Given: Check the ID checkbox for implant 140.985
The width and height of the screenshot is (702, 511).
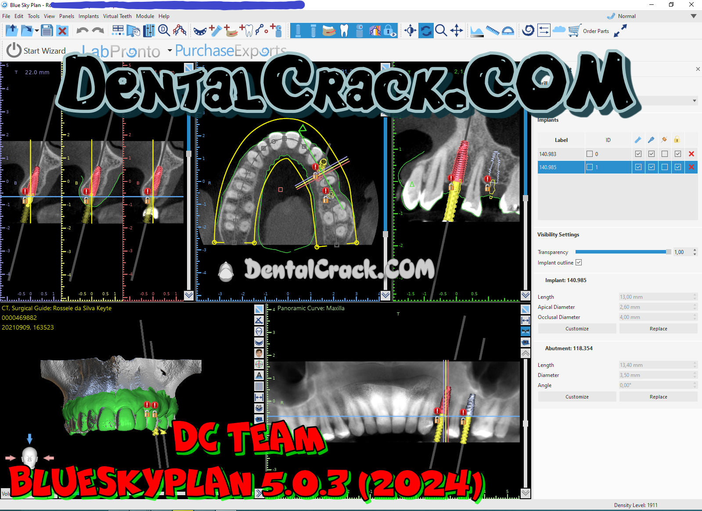Looking at the screenshot, I should 590,167.
